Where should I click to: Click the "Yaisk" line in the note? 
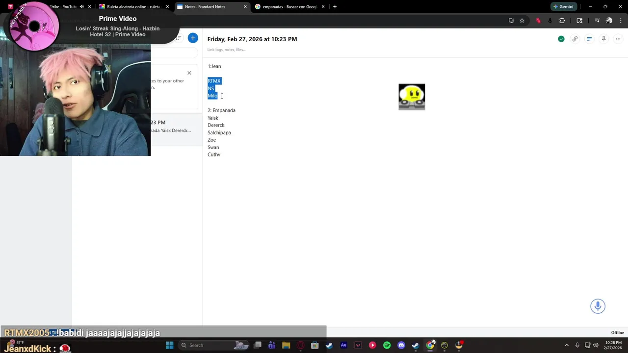pyautogui.click(x=213, y=118)
